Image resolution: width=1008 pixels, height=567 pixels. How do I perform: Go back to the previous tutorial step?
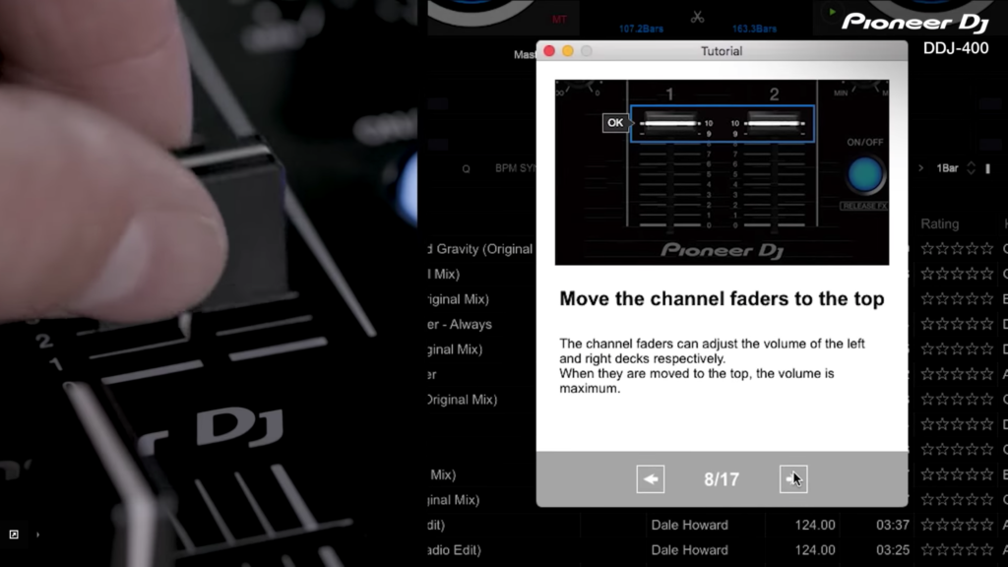650,479
